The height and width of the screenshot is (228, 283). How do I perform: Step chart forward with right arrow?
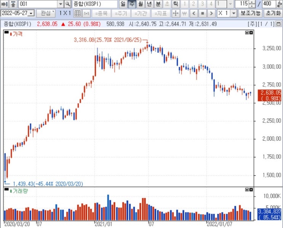click(x=211, y=13)
